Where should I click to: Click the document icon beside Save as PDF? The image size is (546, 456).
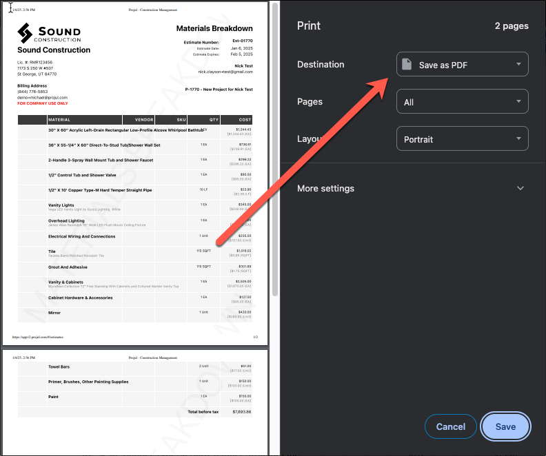(x=407, y=65)
